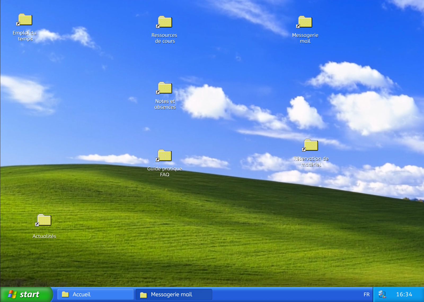Image resolution: width=424 pixels, height=302 pixels.
Task: Select the Réservation de matériel folder icon
Action: tap(311, 145)
